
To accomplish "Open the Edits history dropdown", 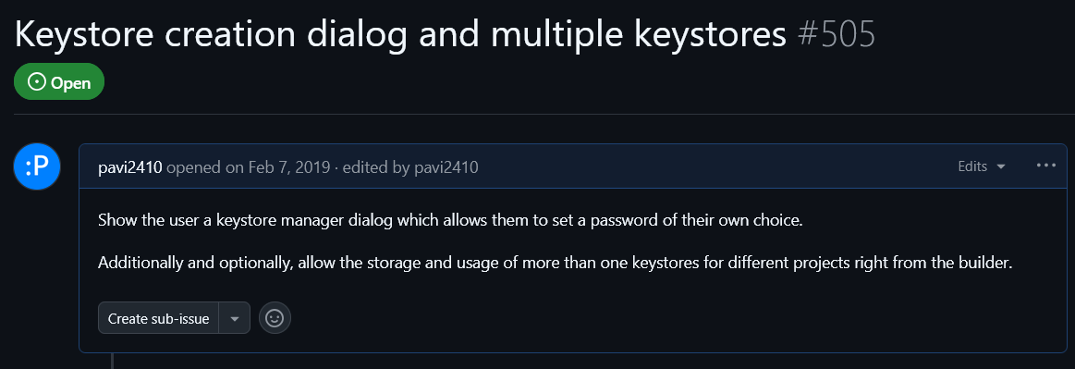I will (x=981, y=166).
